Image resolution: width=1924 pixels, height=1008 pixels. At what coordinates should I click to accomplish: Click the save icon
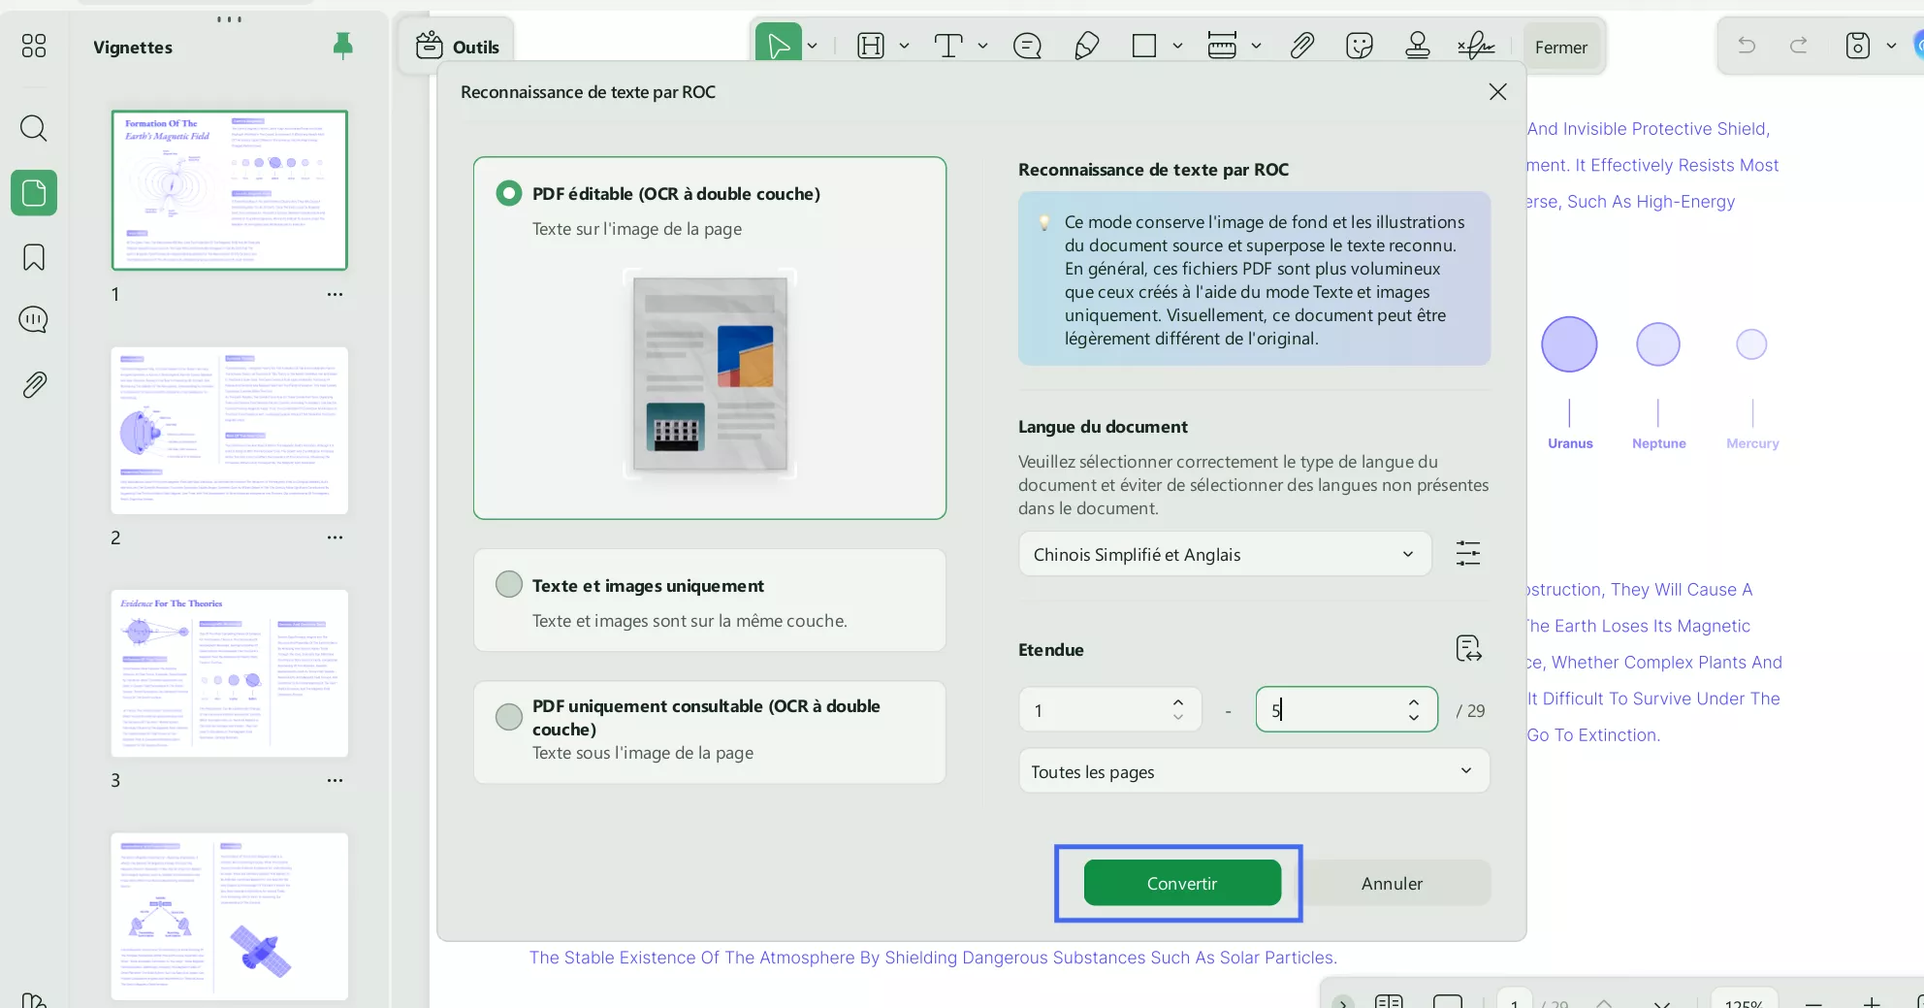pyautogui.click(x=1857, y=46)
